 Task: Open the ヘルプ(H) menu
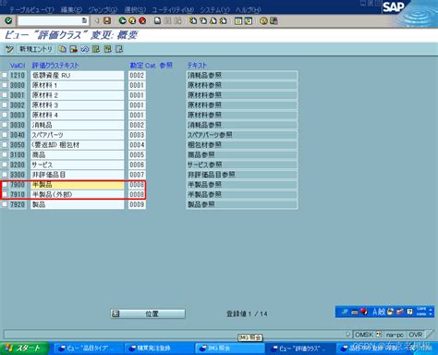tap(249, 9)
